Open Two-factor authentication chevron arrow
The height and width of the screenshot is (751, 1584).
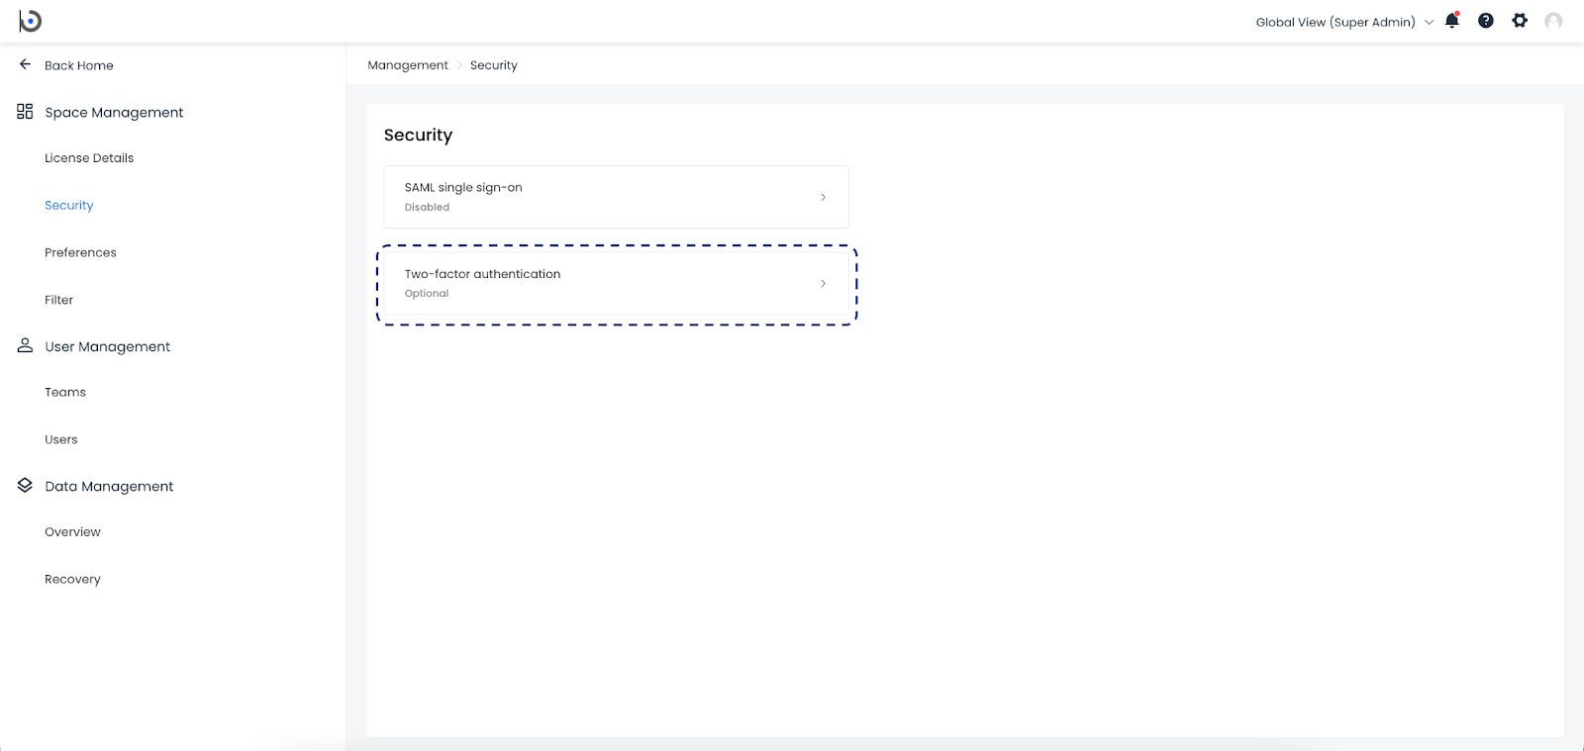[x=823, y=283]
